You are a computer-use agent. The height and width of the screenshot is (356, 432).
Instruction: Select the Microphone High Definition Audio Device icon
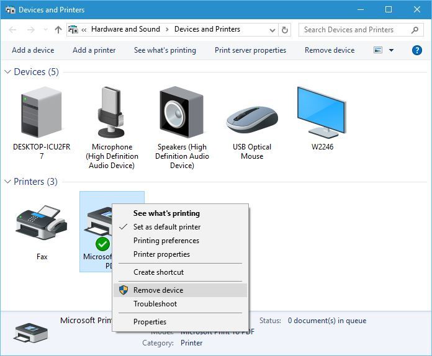click(111, 112)
